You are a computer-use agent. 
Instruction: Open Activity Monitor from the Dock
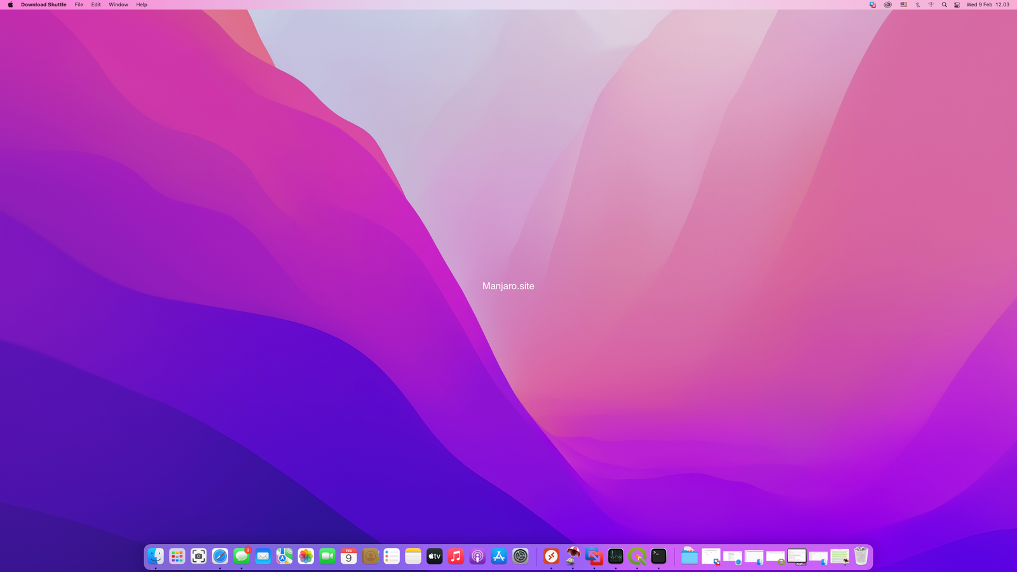pyautogui.click(x=615, y=556)
